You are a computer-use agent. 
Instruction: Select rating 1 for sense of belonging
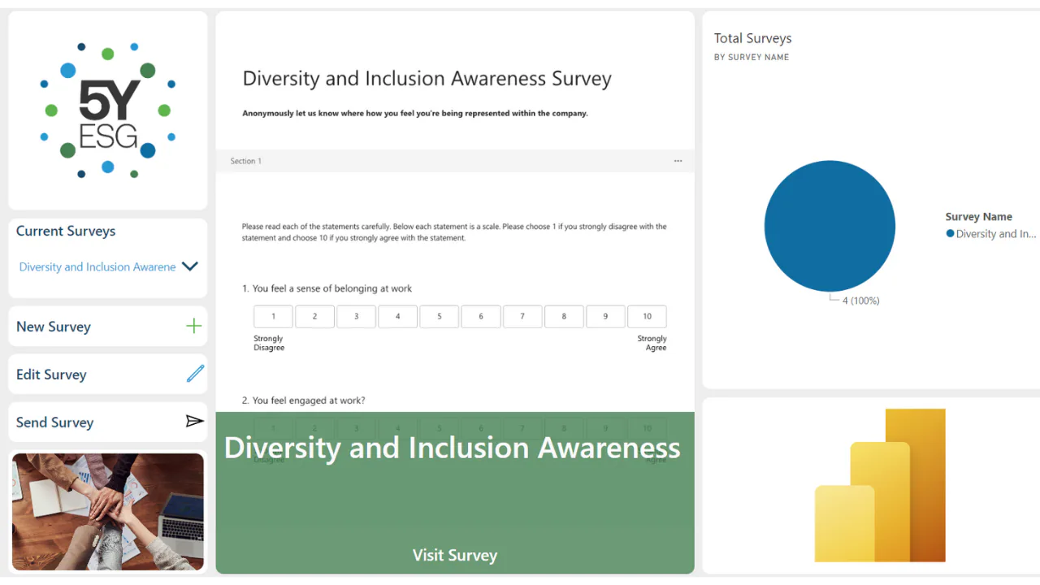click(x=273, y=316)
